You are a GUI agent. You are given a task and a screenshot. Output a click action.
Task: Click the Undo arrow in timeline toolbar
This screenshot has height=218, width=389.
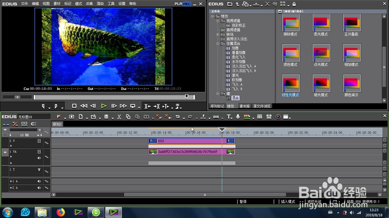178,117
